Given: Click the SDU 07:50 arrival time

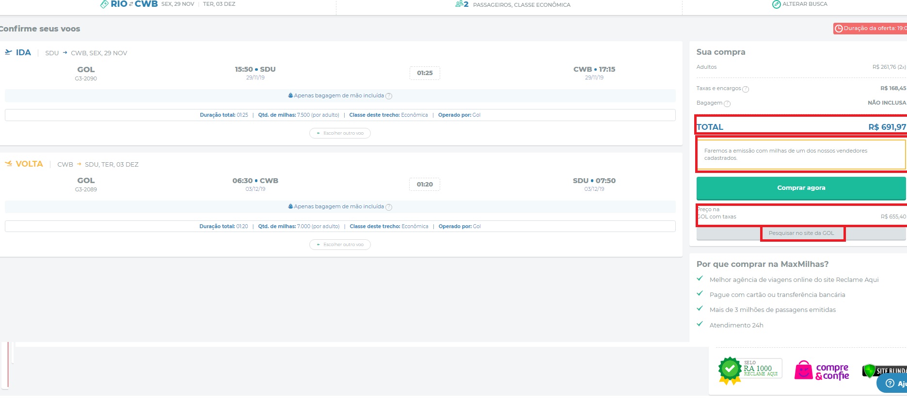Looking at the screenshot, I should (x=594, y=181).
